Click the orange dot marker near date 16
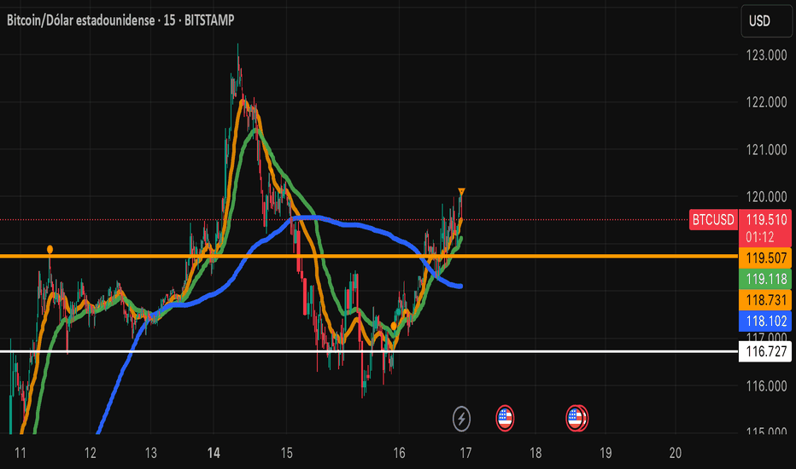The width and height of the screenshot is (796, 469). tap(394, 326)
